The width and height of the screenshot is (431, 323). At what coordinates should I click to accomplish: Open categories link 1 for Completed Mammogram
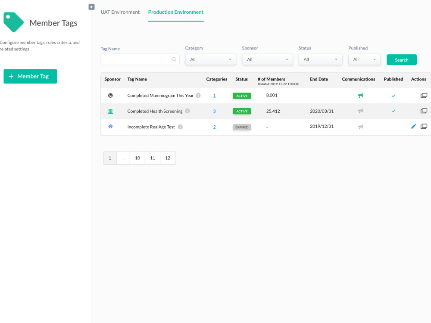pyautogui.click(x=214, y=96)
